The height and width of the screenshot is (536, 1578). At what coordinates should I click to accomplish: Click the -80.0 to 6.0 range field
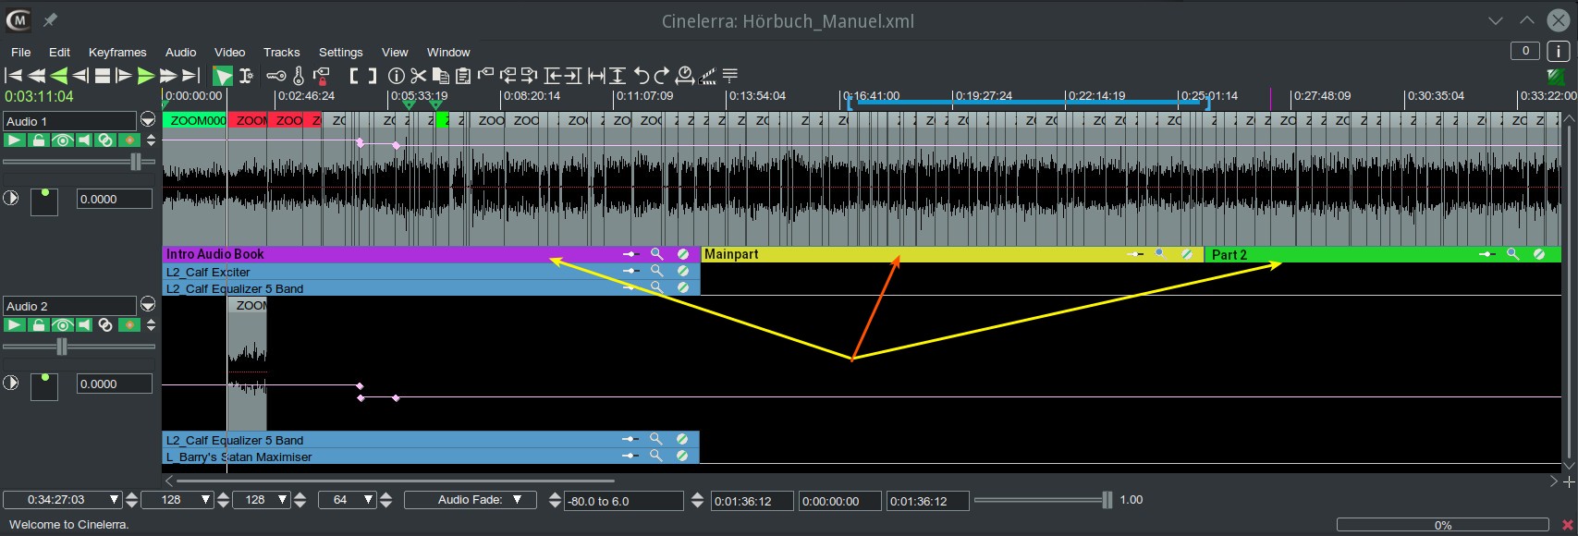click(x=623, y=501)
